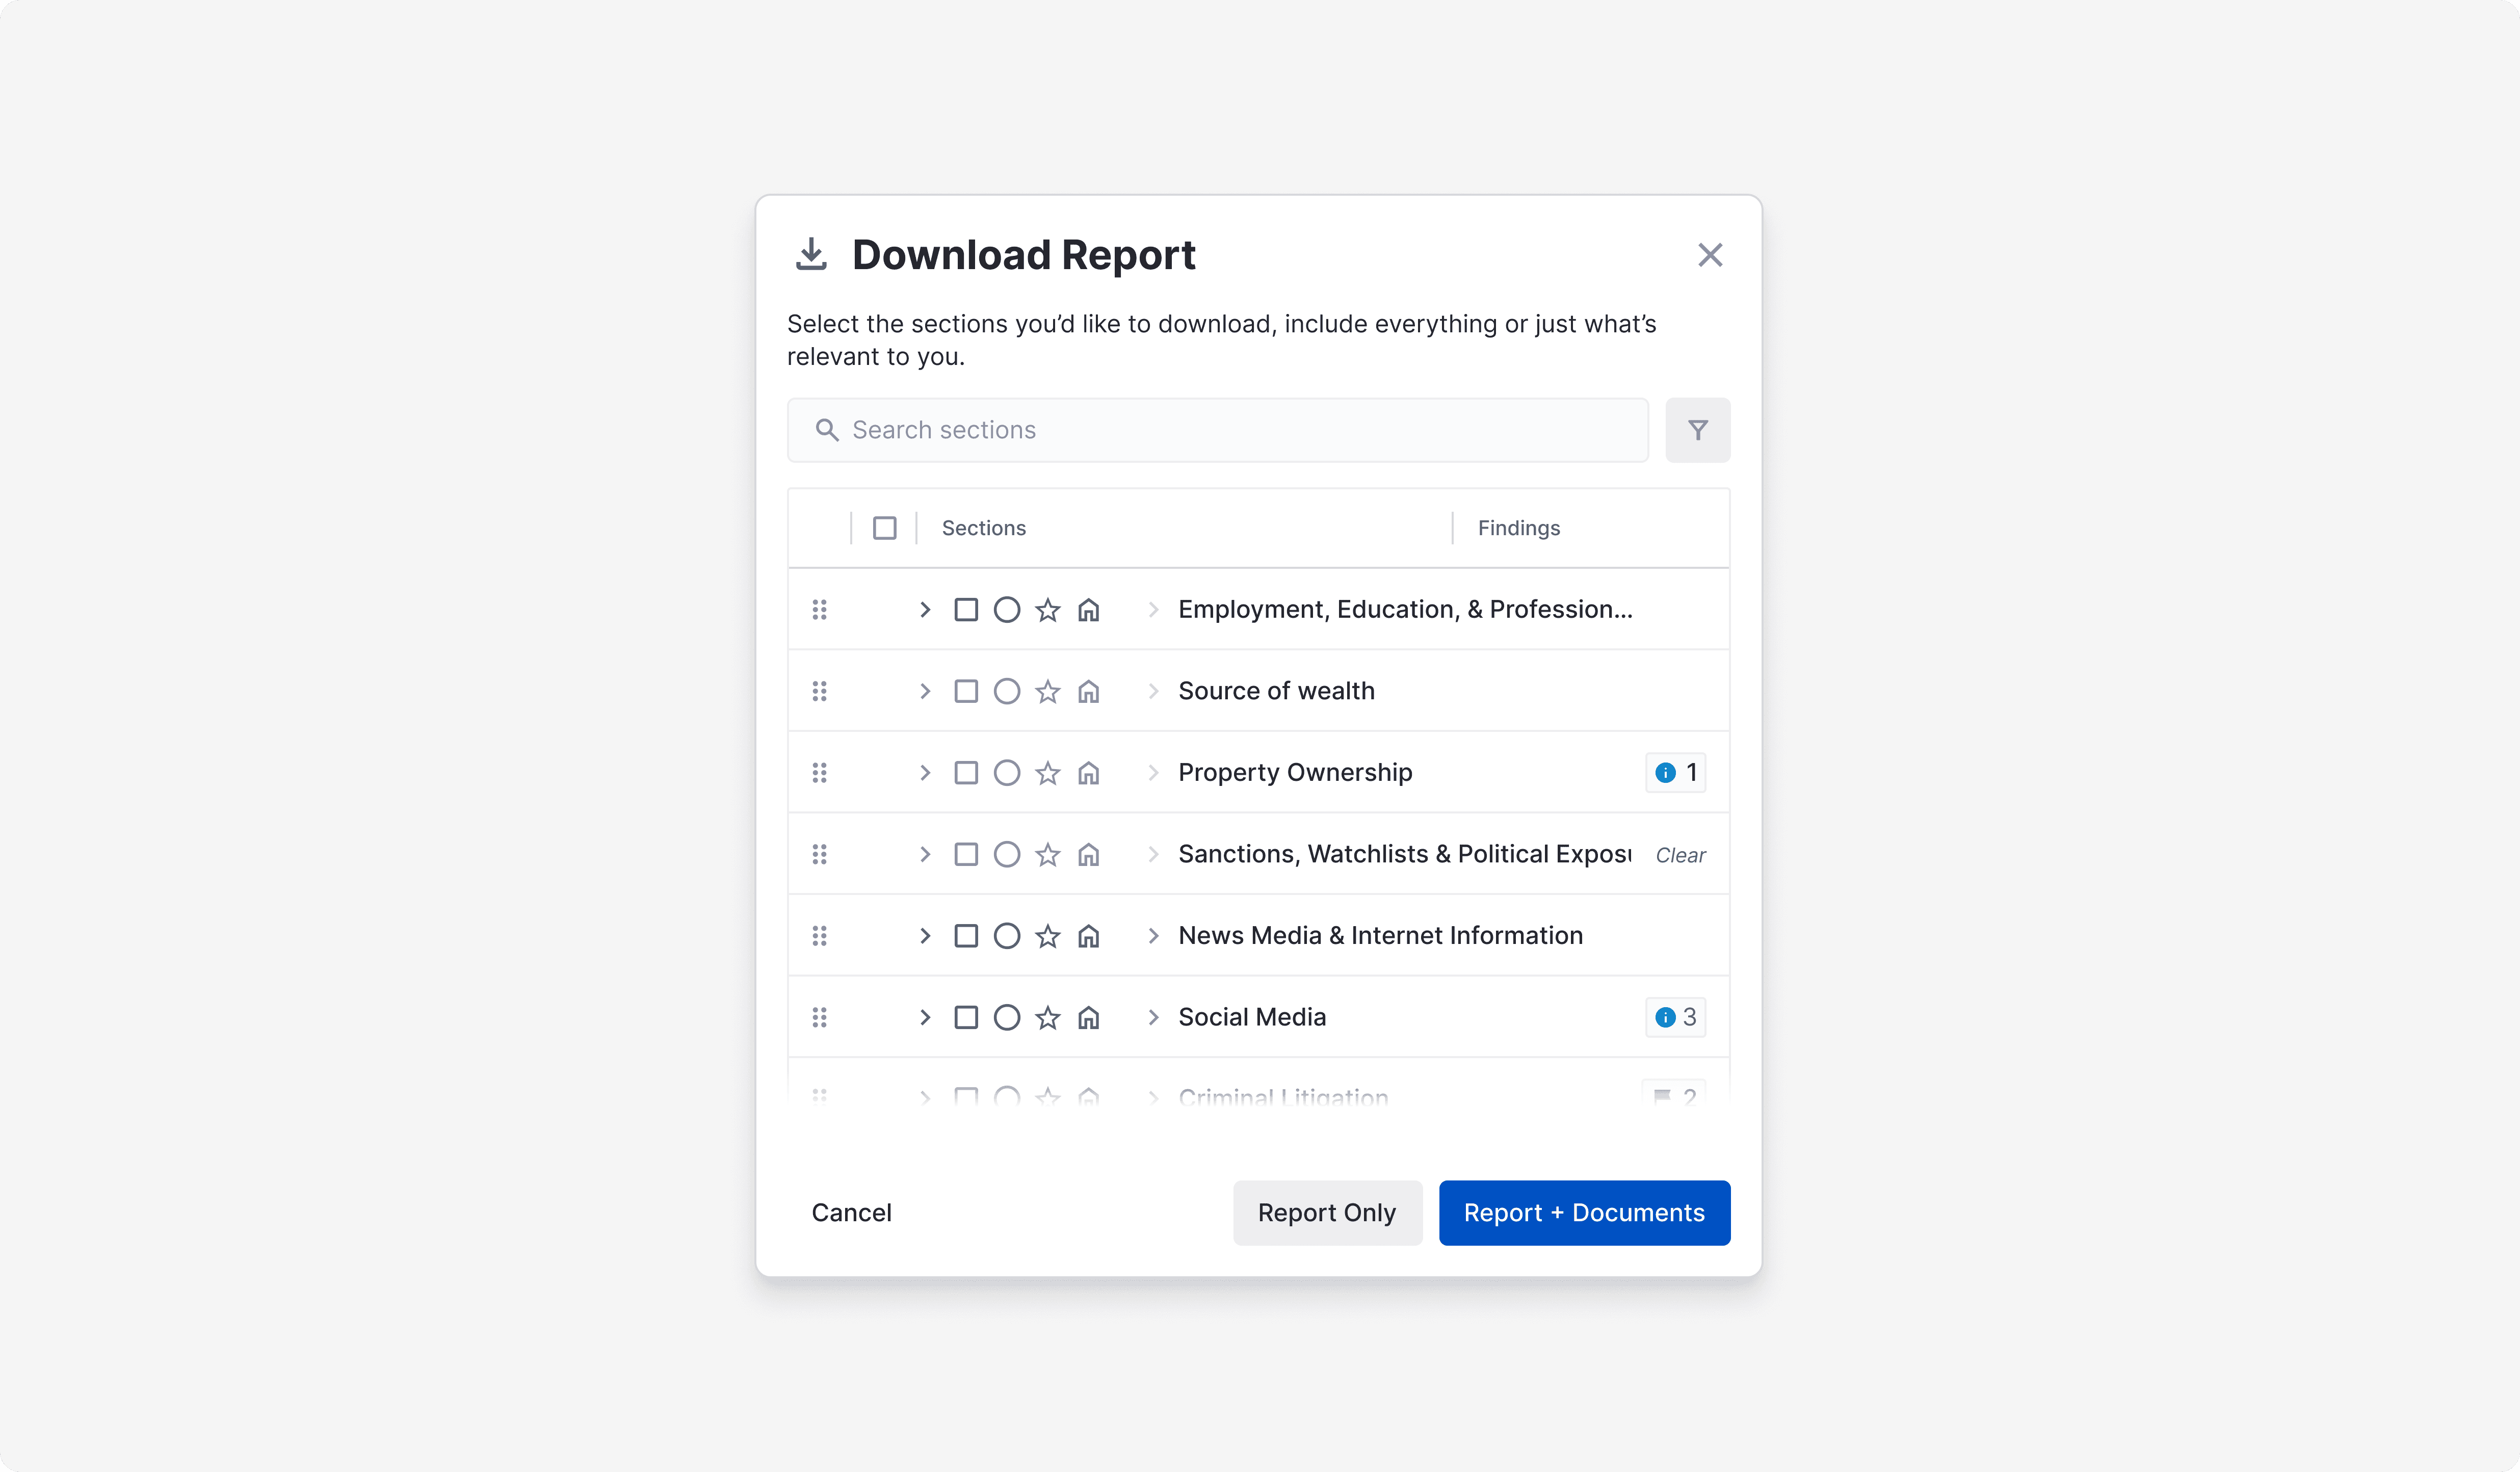Screen dimensions: 2520x1472
Task: Select the radio circle in the Property Ownership row
Action: click(1006, 773)
